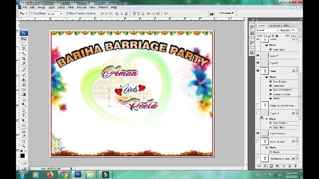Open the Window menu
This screenshot has width=319, height=179.
pos(103,7)
